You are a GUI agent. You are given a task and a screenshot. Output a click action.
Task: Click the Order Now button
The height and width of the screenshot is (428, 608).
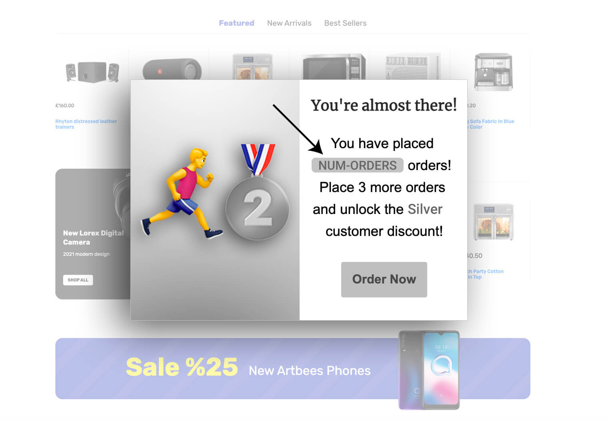(x=384, y=279)
